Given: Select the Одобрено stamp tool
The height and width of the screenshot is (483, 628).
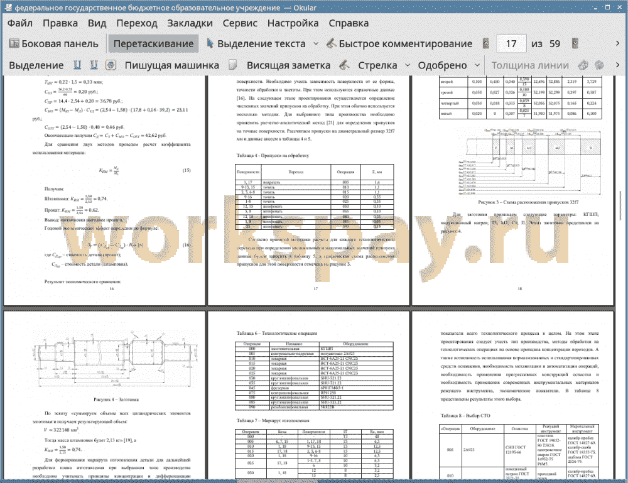Looking at the screenshot, I should [x=442, y=65].
